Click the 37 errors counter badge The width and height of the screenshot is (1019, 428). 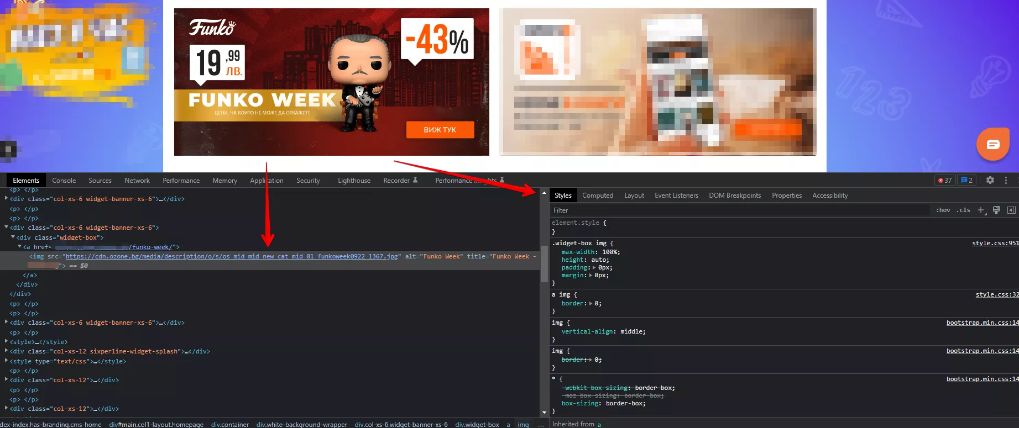945,180
